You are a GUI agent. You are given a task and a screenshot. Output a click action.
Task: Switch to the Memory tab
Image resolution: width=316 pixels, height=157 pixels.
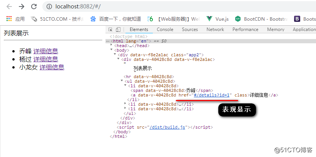click(x=276, y=29)
